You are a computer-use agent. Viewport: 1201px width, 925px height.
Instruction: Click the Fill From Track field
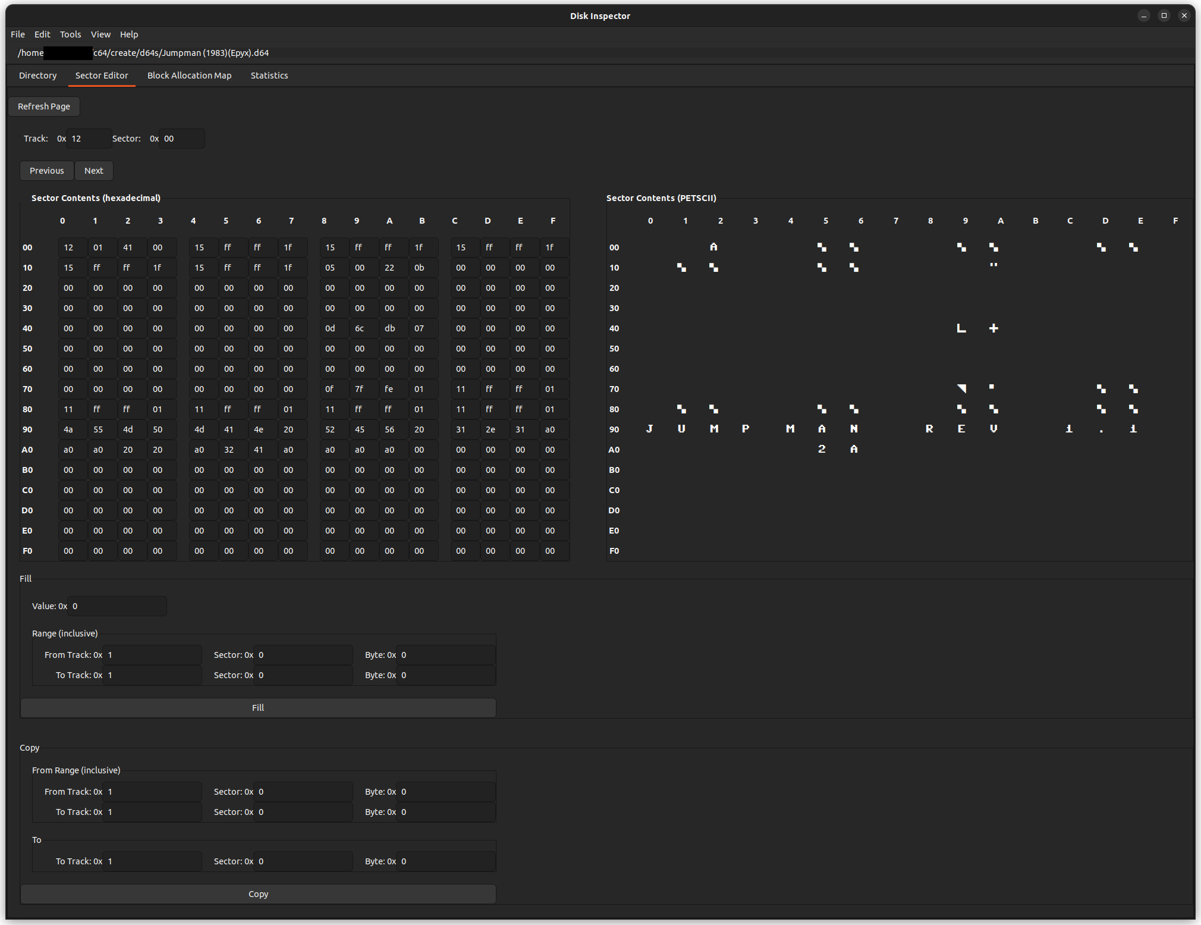click(152, 655)
